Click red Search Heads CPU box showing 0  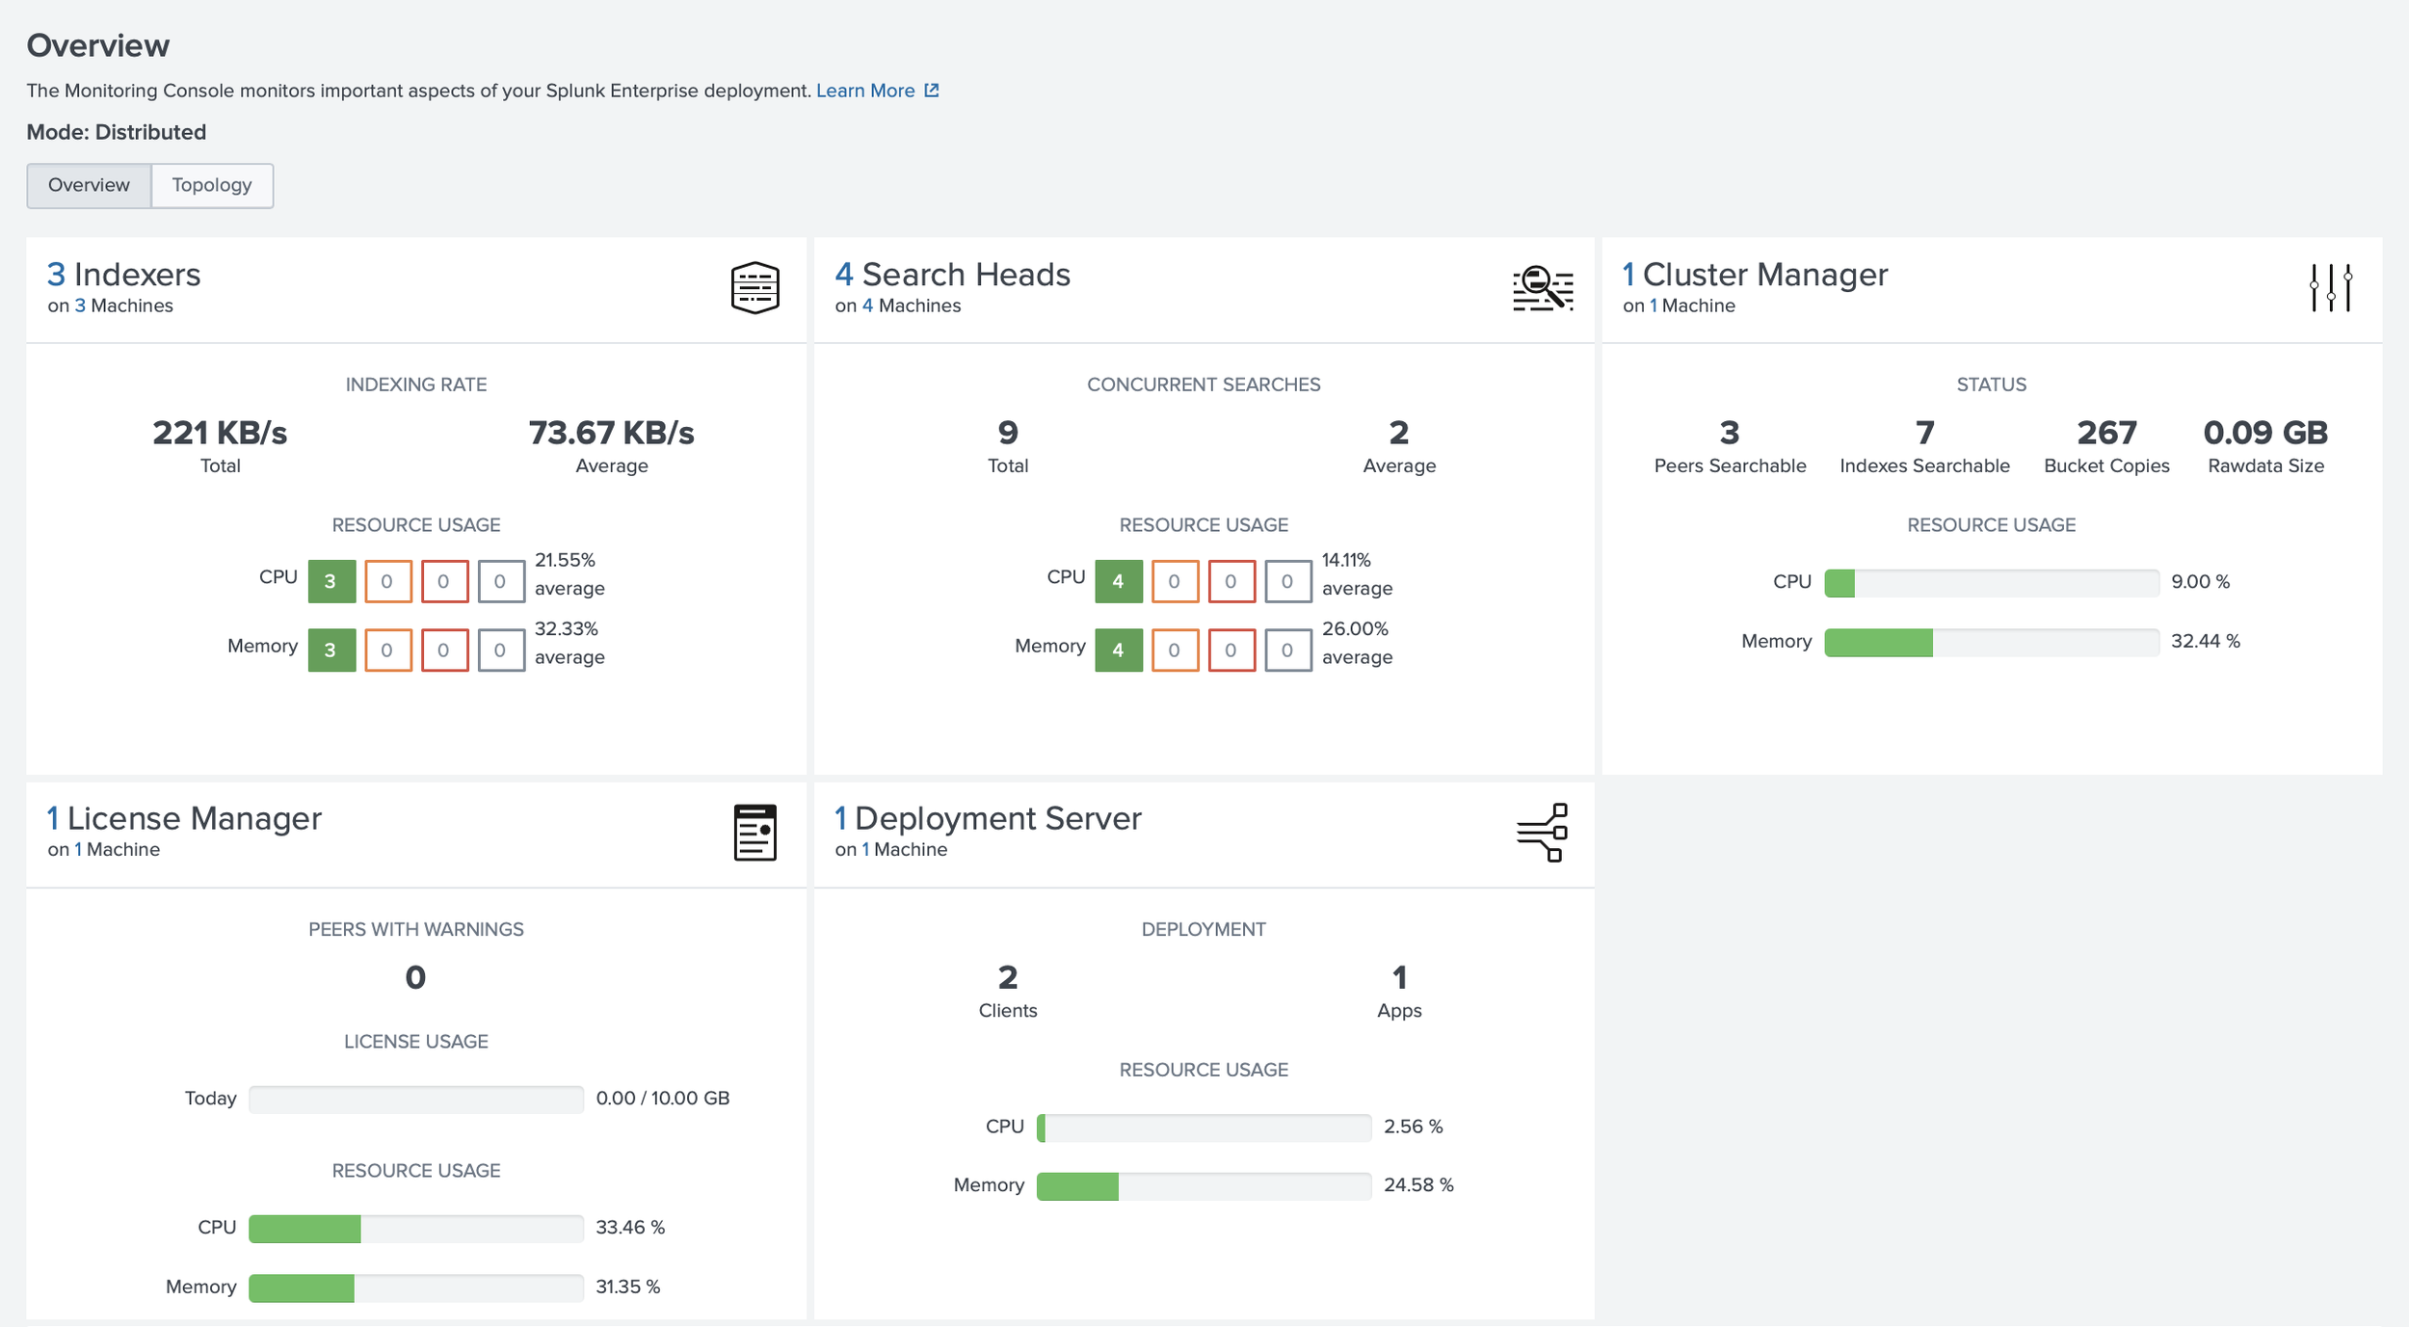click(x=1231, y=581)
